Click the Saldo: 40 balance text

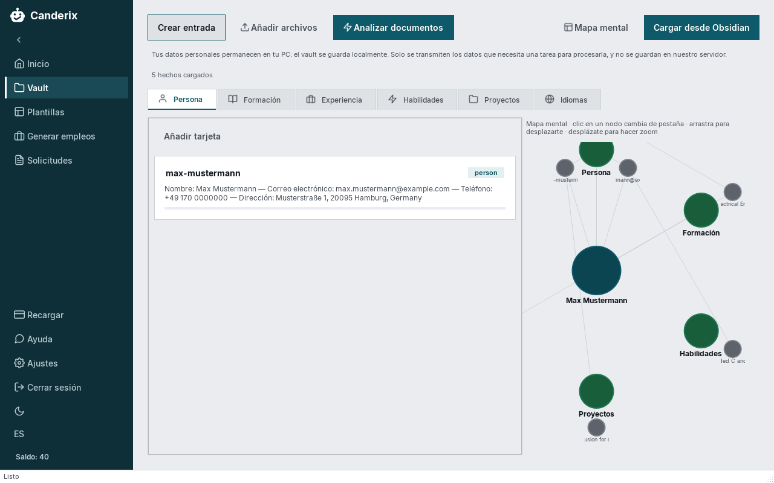click(33, 457)
